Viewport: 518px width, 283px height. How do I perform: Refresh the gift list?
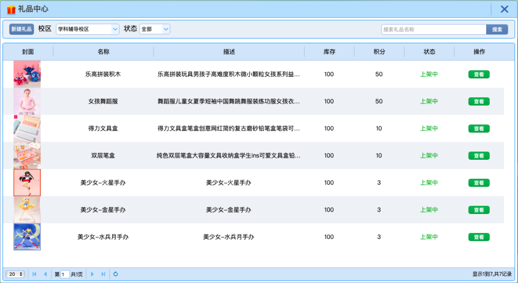[x=116, y=274]
